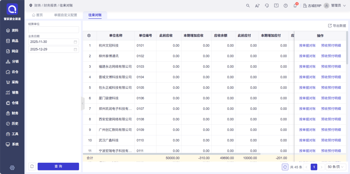
Task: Open the 财务 sidebar menu
Action: pyautogui.click(x=12, y=113)
